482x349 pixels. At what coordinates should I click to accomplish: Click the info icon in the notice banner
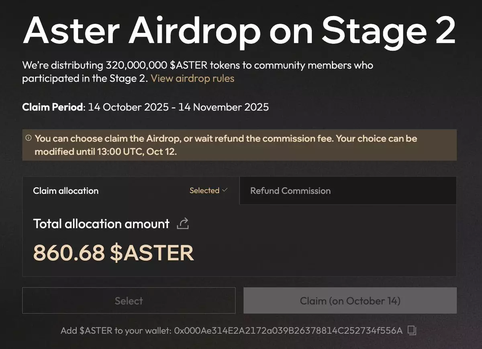(28, 138)
